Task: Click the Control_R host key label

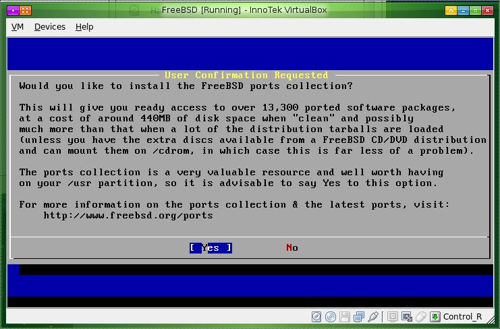Action: click(462, 317)
